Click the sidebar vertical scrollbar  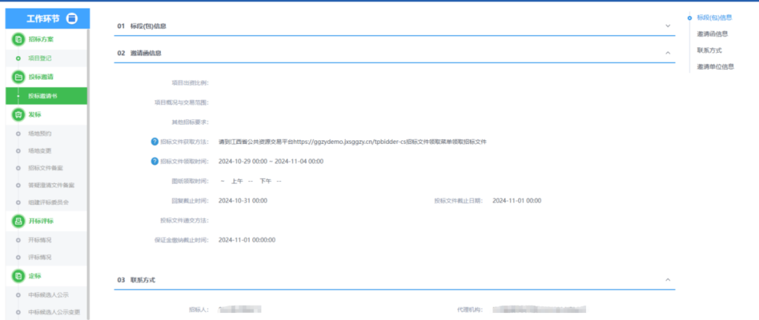coord(89,174)
